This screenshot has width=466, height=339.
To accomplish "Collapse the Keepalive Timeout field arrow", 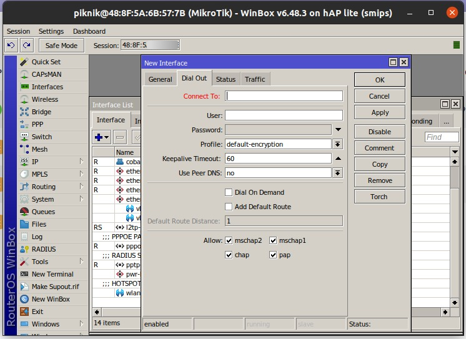I will [338, 159].
